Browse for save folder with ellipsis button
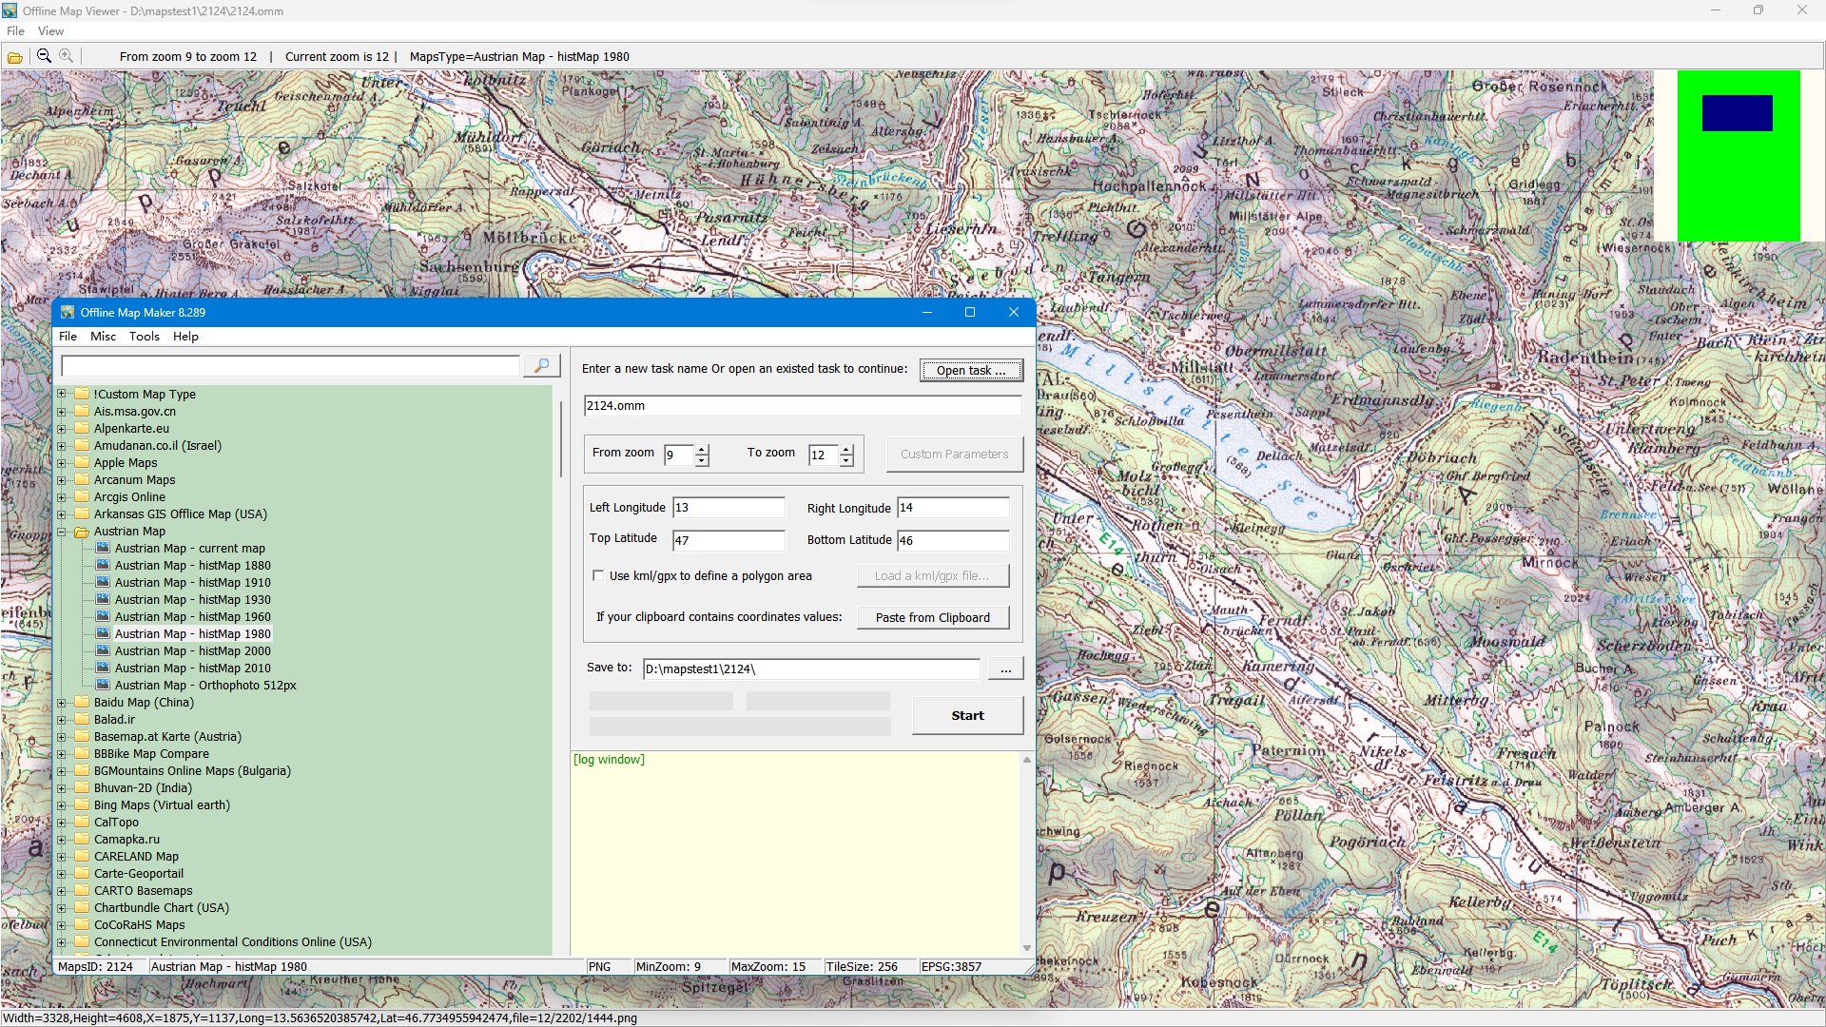The height and width of the screenshot is (1027, 1826). click(1005, 669)
